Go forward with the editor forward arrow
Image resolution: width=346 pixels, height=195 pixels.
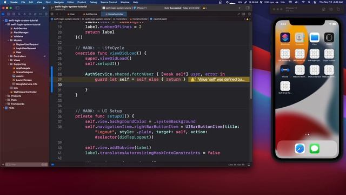61,14
